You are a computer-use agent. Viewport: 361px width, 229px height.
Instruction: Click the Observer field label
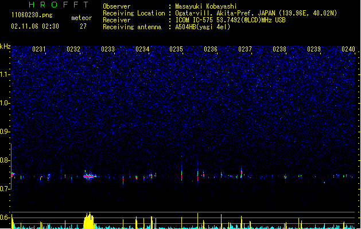click(117, 6)
